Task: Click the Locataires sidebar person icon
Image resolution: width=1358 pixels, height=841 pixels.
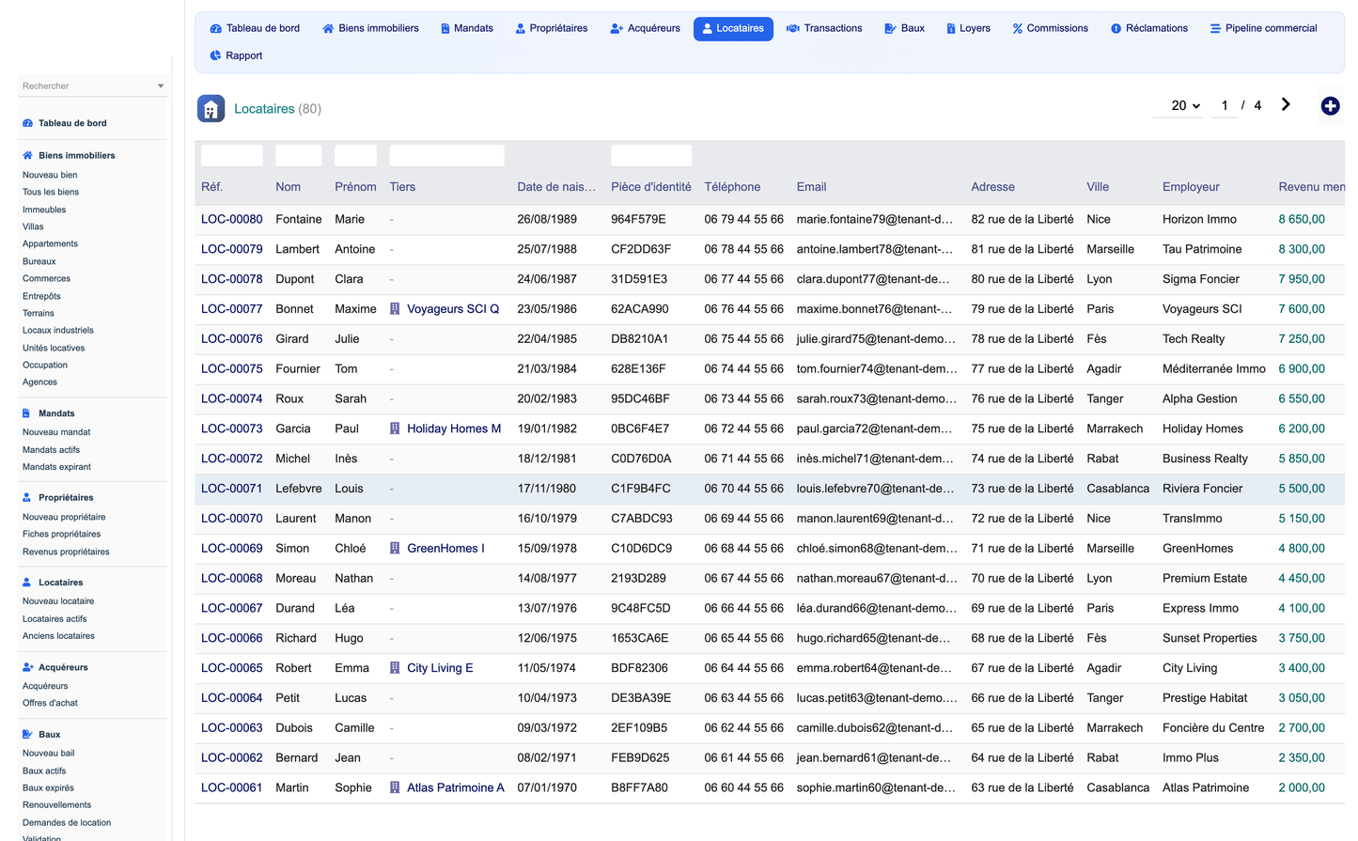Action: coord(26,583)
